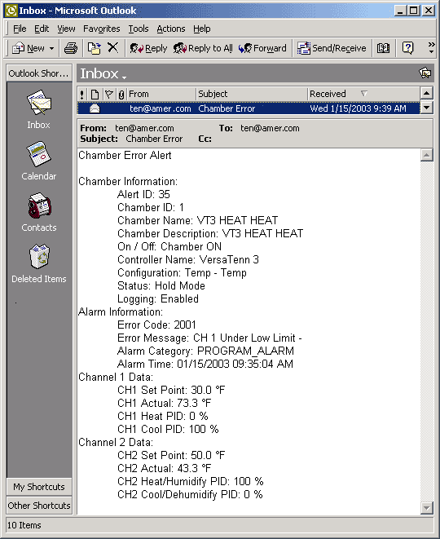Expand toolbar overflow chevron
The width and height of the screenshot is (440, 539).
click(431, 48)
